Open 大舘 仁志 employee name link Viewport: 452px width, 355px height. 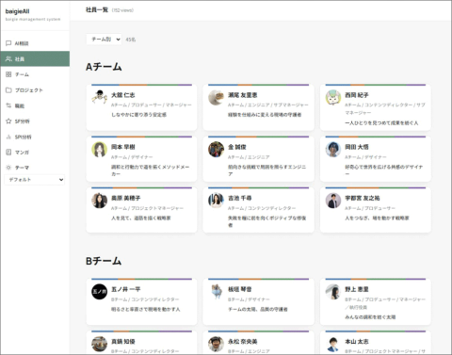[123, 95]
